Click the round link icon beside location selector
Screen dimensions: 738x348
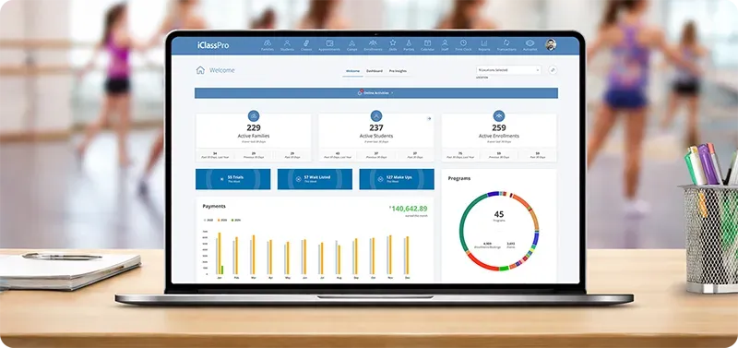[553, 70]
